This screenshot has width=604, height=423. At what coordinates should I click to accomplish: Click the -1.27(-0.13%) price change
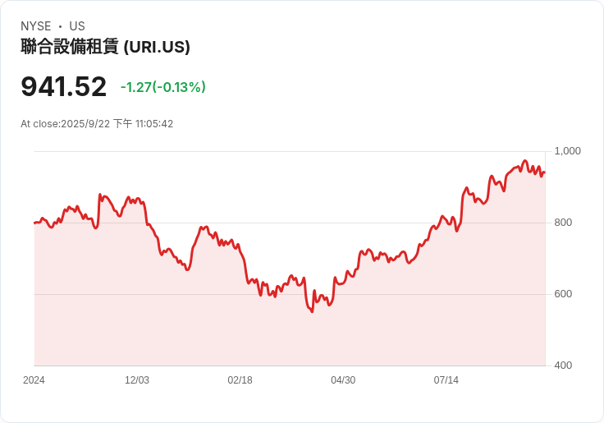(x=163, y=87)
